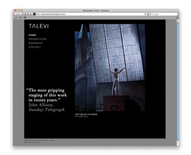Click the TALEVI logo

(38, 26)
